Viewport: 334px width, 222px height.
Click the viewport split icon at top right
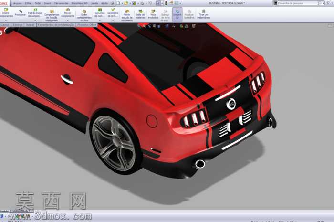(x=330, y=26)
